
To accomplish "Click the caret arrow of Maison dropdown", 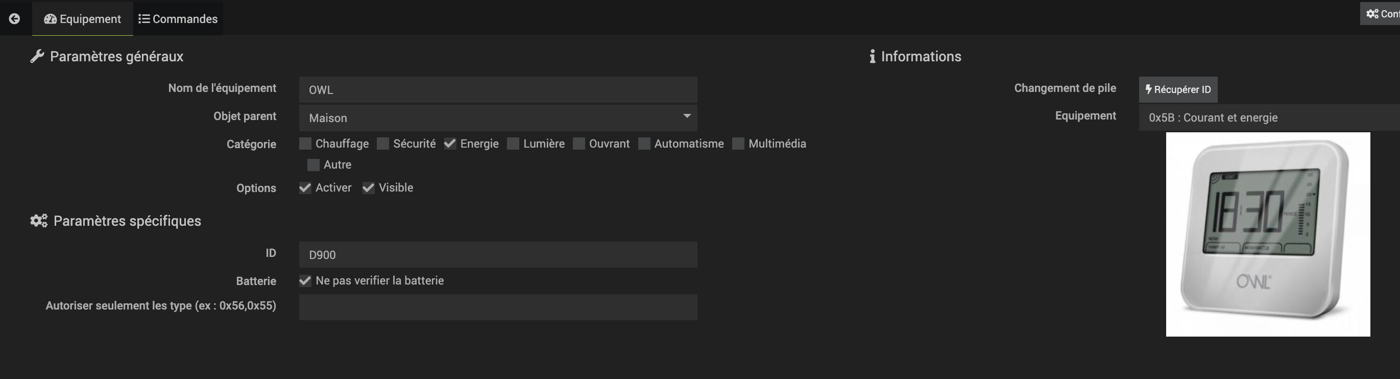I will [687, 116].
